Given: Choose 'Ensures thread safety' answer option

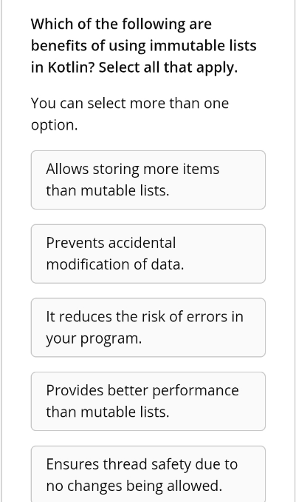Looking at the screenshot, I should point(148,474).
